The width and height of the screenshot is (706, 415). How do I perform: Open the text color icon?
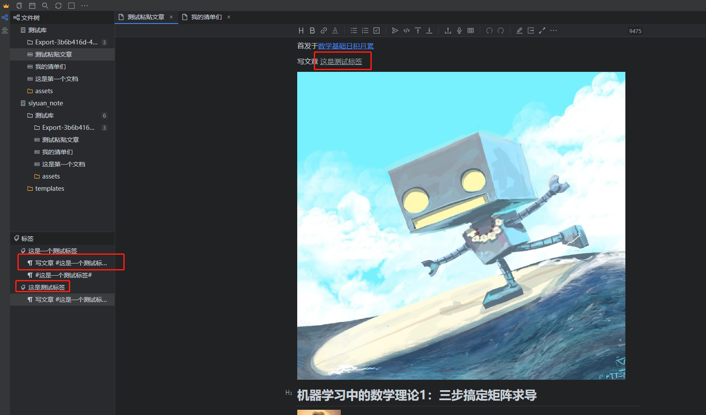335,30
